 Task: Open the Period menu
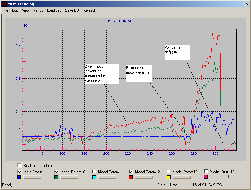click(38, 10)
